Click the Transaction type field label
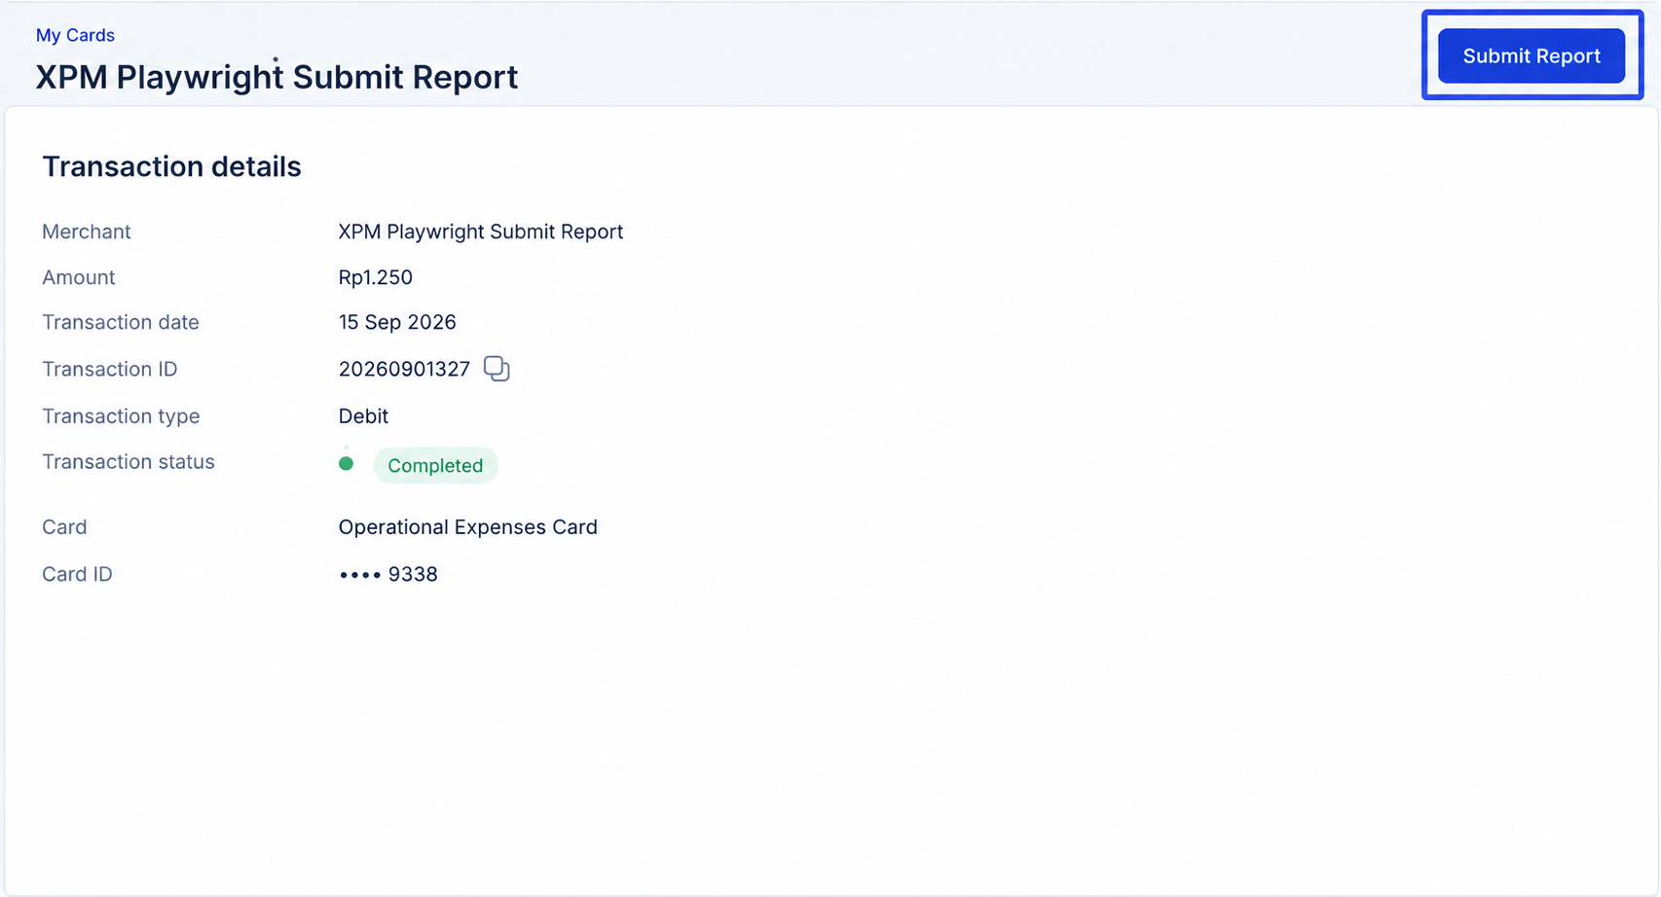Screen dimensions: 1661x897 pos(121,415)
